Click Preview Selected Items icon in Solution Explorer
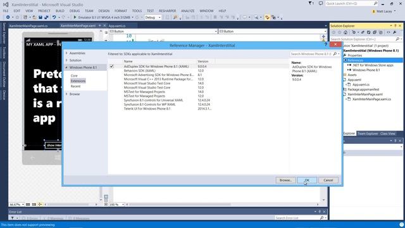Screen dimensions: 405x228 (x=388, y=32)
